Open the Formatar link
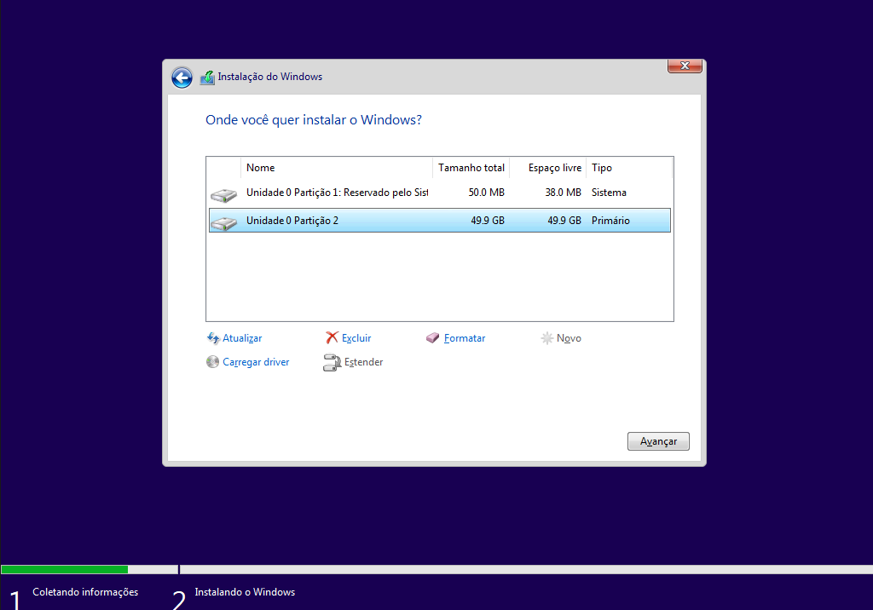The height and width of the screenshot is (610, 873). (x=465, y=338)
